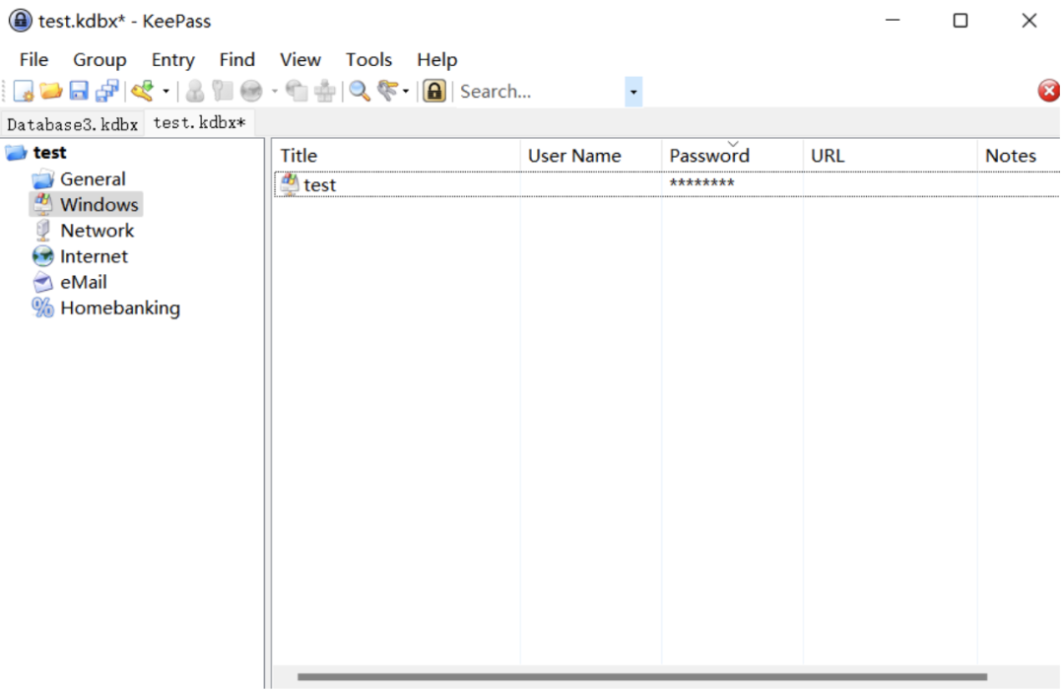Click the Perform Auto-Type icon
The width and height of the screenshot is (1064, 692).
coord(325,91)
